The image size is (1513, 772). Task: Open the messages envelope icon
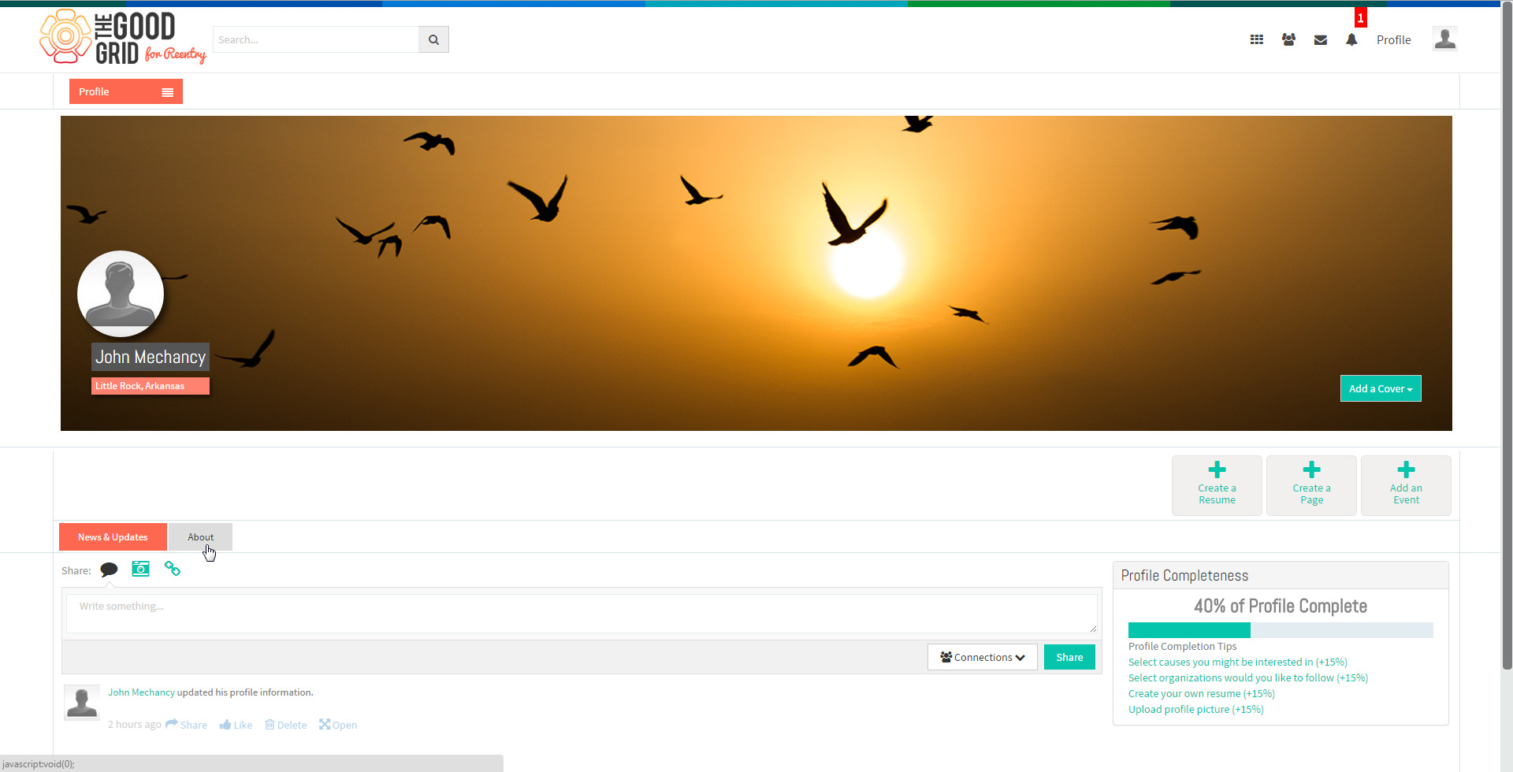click(1321, 40)
